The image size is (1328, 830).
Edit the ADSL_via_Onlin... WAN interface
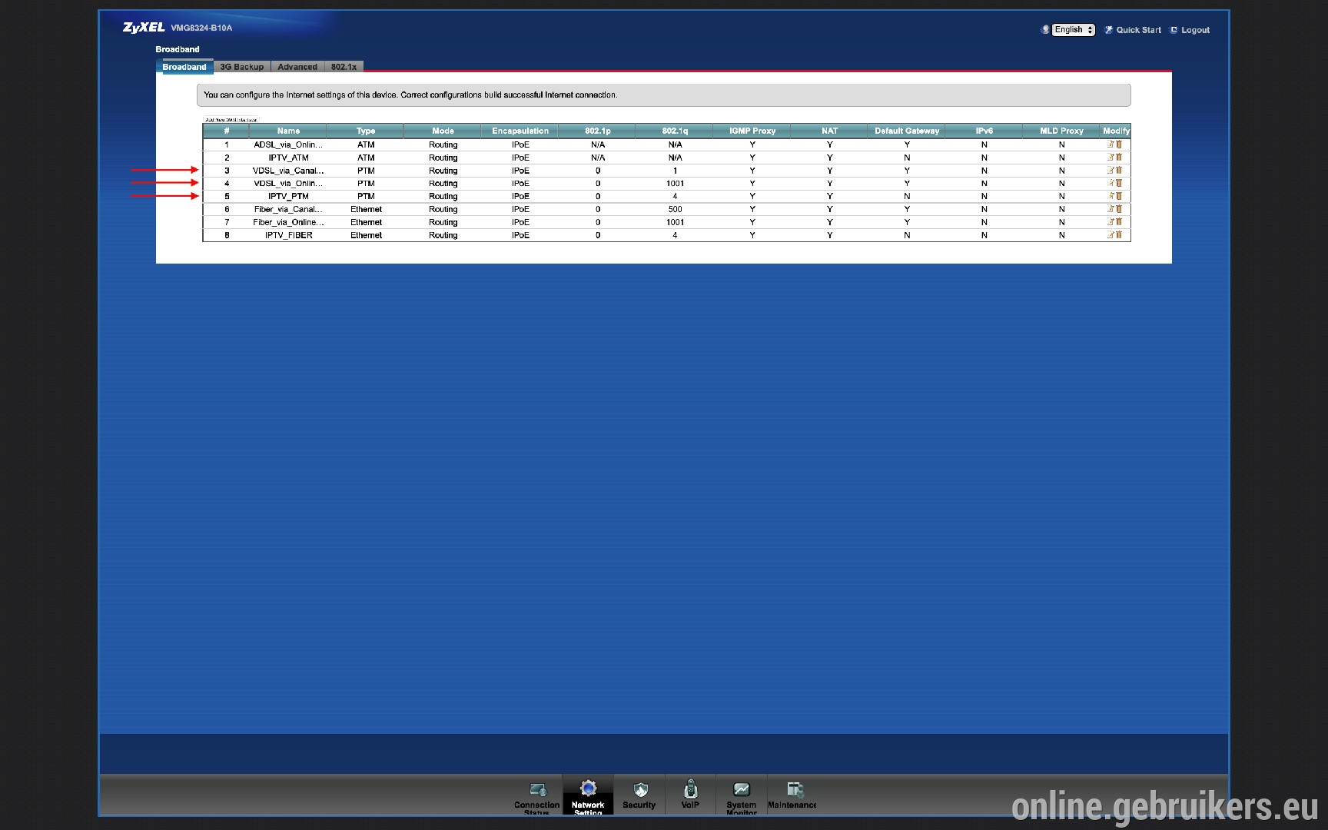(x=1111, y=144)
